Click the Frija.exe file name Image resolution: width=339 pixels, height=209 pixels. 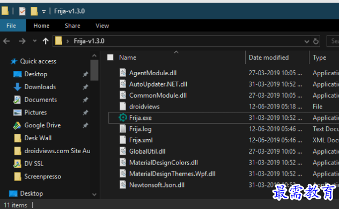(141, 118)
